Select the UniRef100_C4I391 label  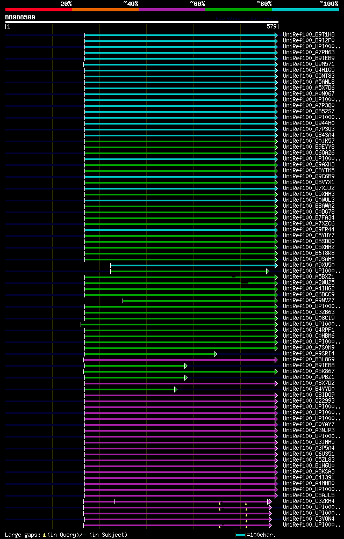[309, 477]
